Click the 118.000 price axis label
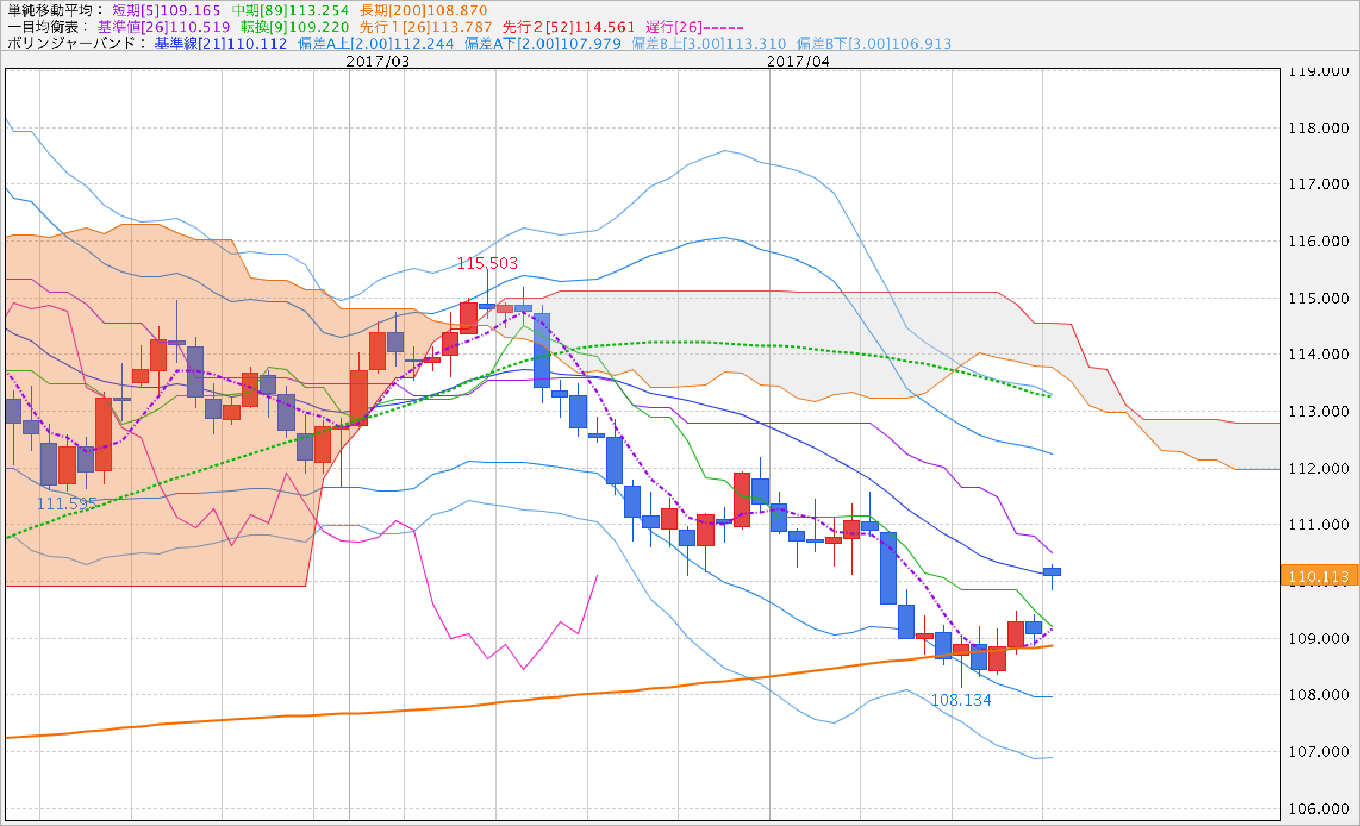The height and width of the screenshot is (826, 1360). [1318, 129]
